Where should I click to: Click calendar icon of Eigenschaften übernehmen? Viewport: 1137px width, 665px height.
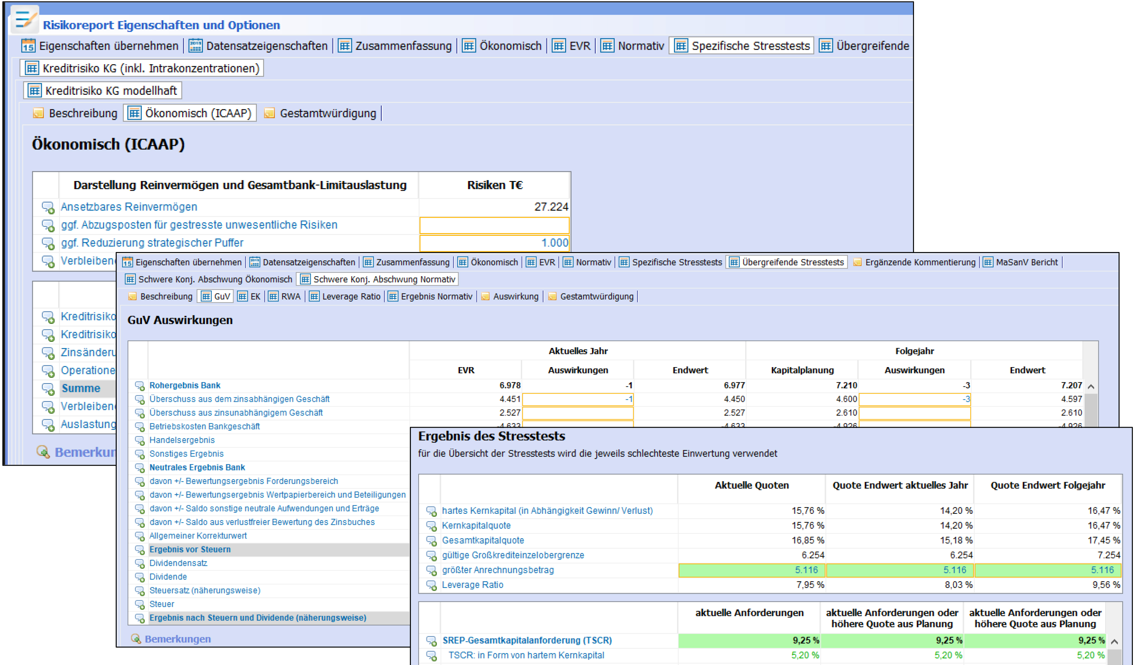(28, 46)
